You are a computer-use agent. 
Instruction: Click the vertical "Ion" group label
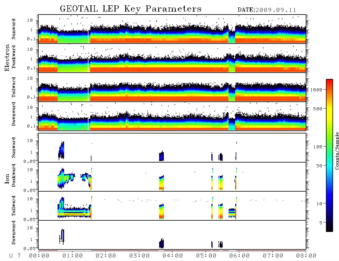(7, 179)
